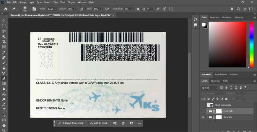Image resolution: width=257 pixels, height=132 pixels.
Task: Open the notifications bell
Action: point(232,9)
